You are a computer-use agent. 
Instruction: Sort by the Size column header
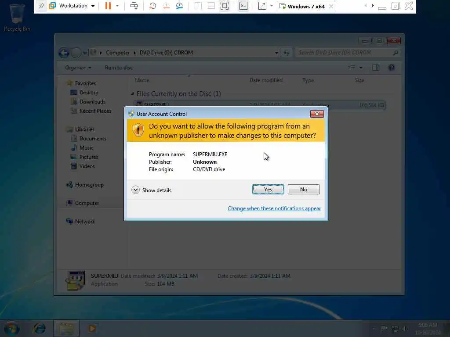359,80
